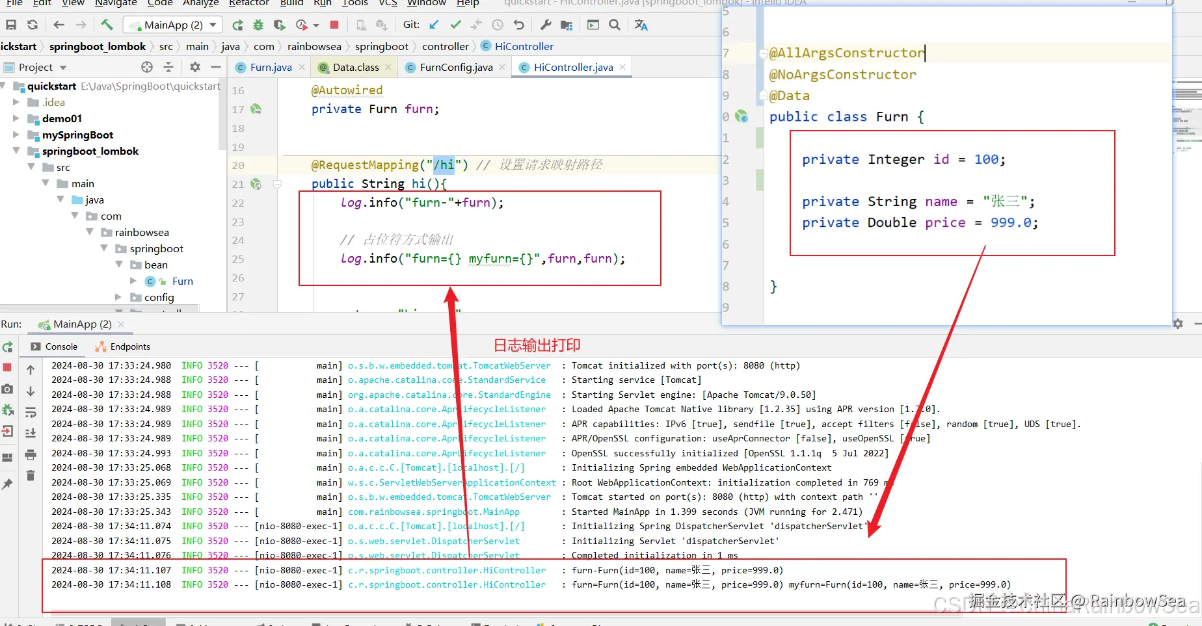Open the Project view selector dropdown
The height and width of the screenshot is (626, 1202).
point(63,68)
